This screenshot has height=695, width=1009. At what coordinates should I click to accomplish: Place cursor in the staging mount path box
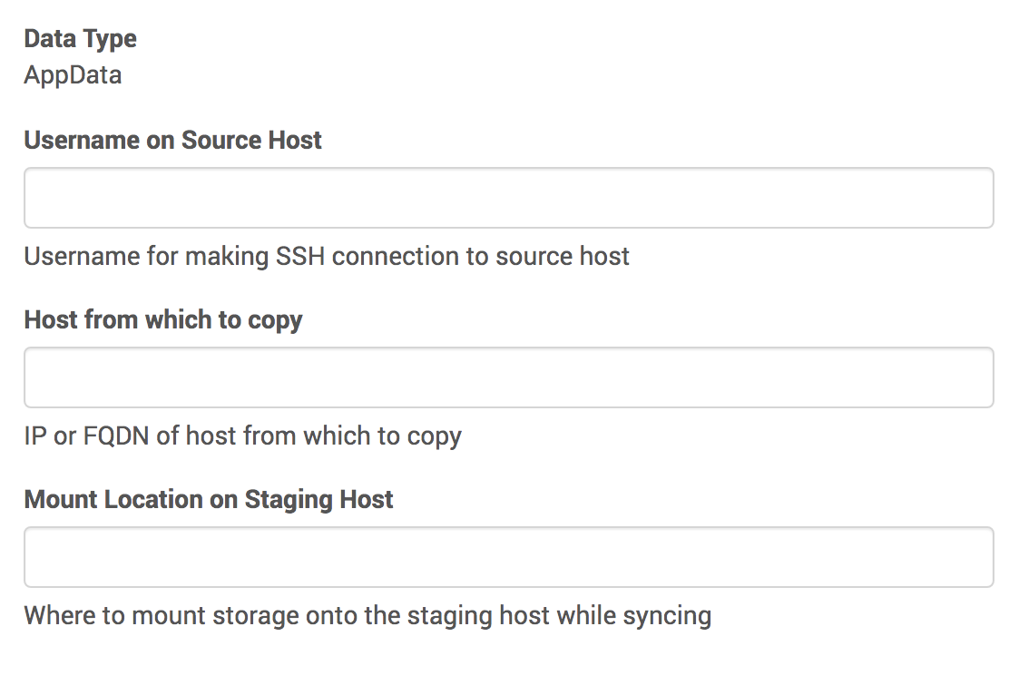[508, 557]
